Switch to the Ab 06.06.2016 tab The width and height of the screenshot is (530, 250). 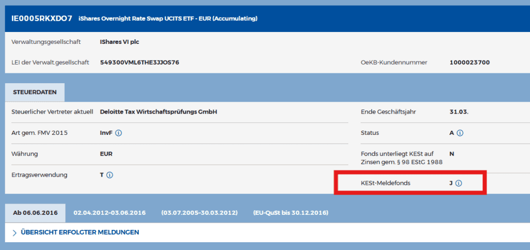(x=35, y=213)
